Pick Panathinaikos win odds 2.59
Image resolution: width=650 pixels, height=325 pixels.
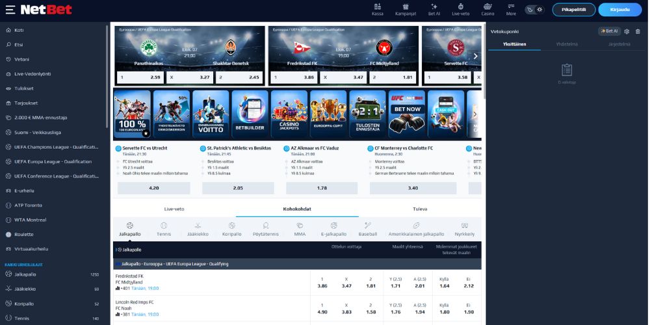pyautogui.click(x=140, y=77)
